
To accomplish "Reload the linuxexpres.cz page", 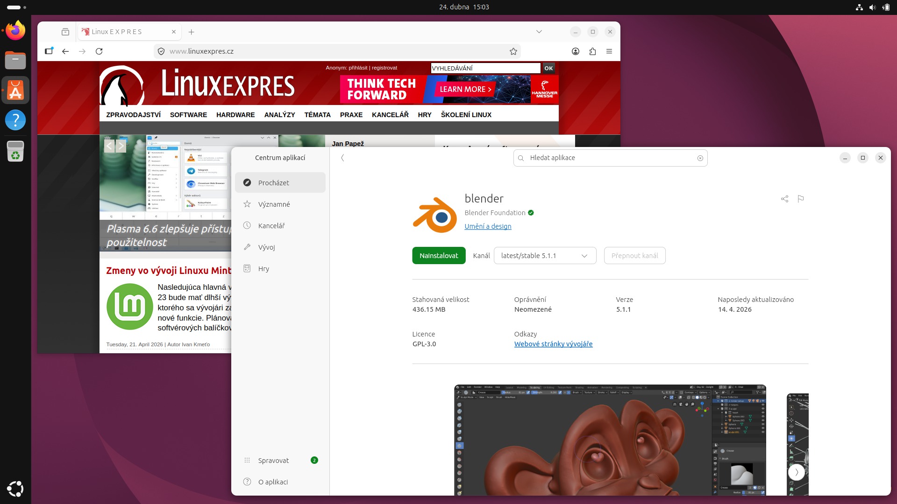I will [x=99, y=51].
